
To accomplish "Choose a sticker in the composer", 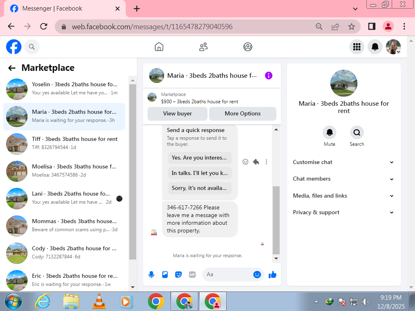I will click(x=179, y=275).
